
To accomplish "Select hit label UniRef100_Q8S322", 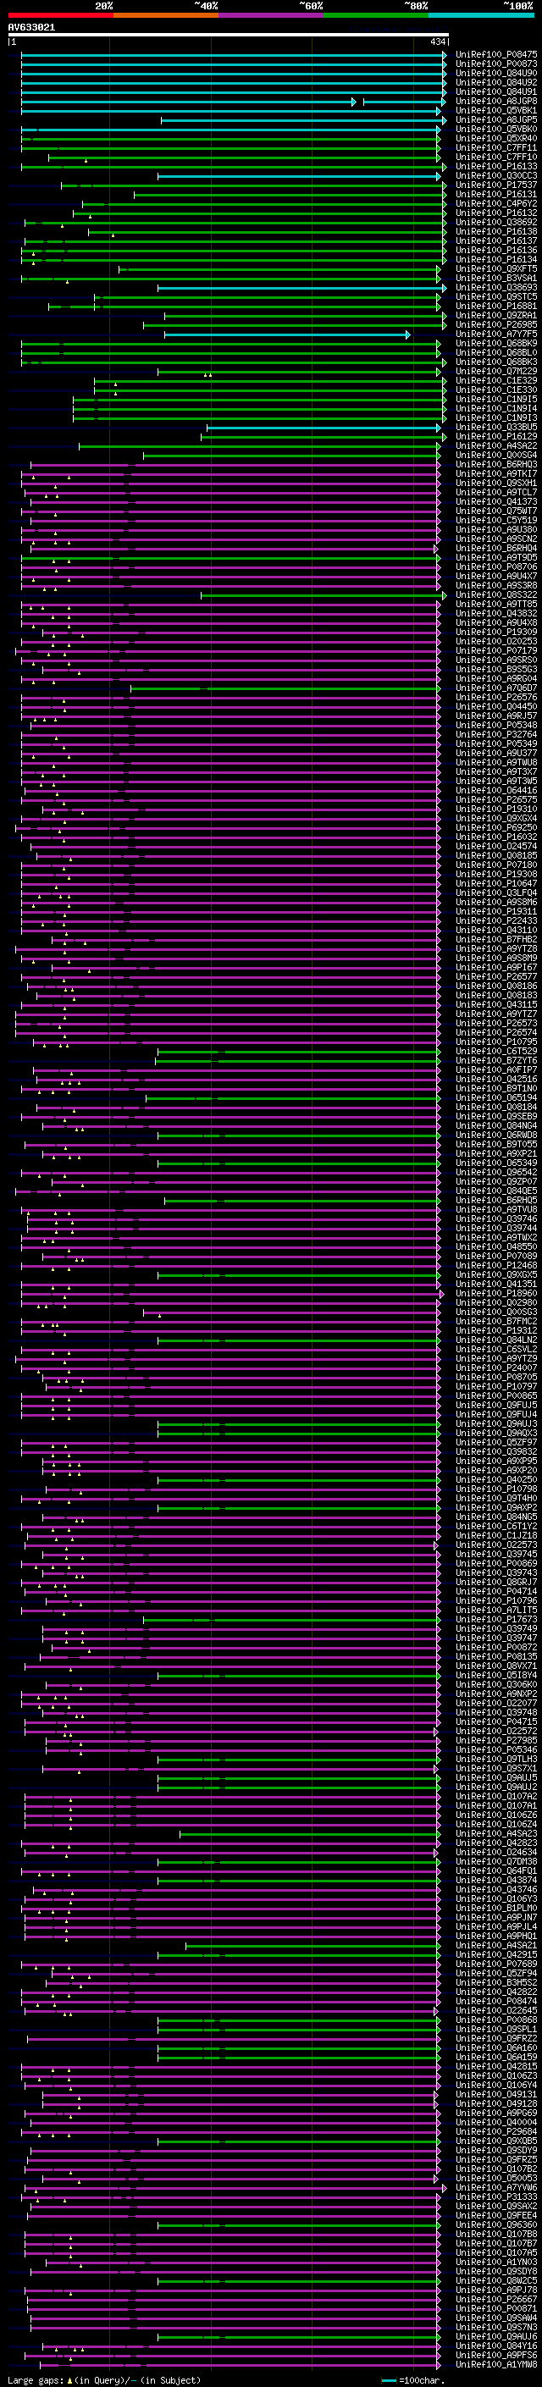I will click(x=495, y=595).
